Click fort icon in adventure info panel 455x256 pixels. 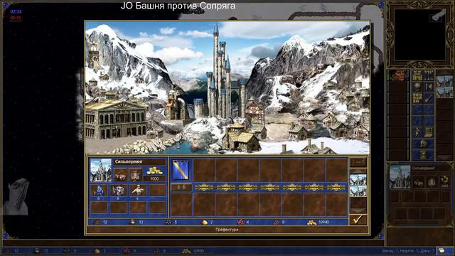click(x=432, y=182)
